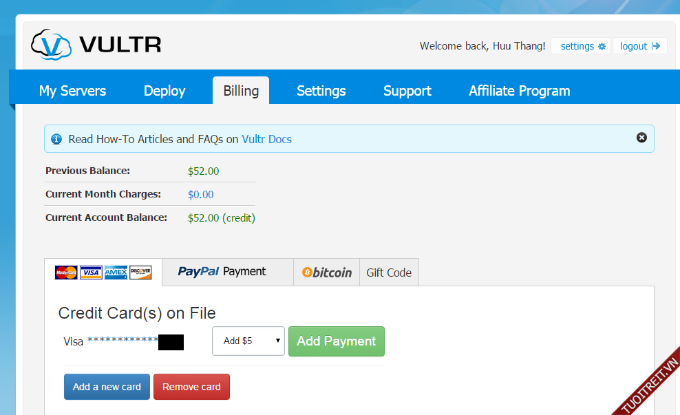Image resolution: width=680 pixels, height=415 pixels.
Task: Click the Discover card icon
Action: click(x=140, y=273)
